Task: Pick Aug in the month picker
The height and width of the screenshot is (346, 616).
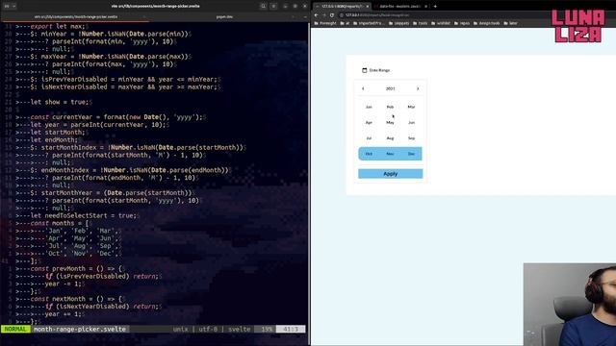Action: click(390, 138)
